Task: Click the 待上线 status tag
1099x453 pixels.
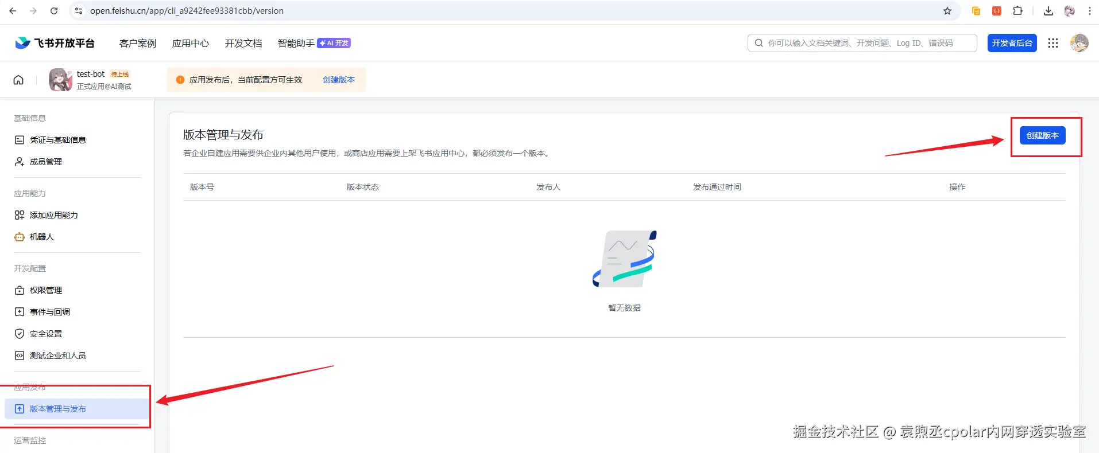Action: pyautogui.click(x=120, y=74)
